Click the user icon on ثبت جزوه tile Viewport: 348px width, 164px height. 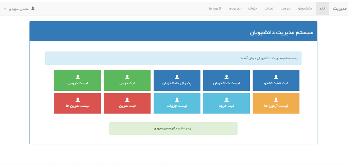click(x=226, y=100)
